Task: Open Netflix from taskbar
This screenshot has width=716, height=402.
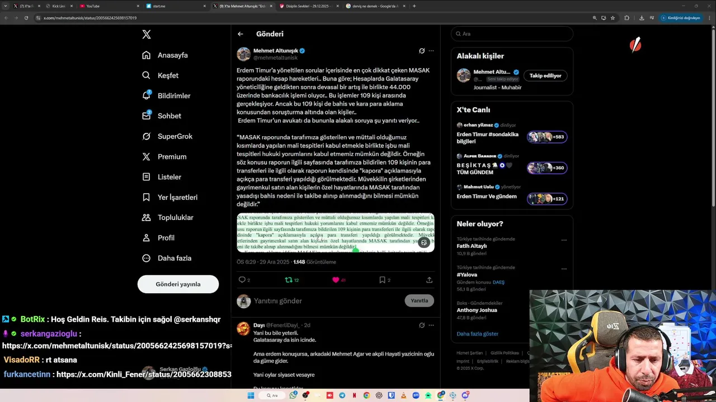Action: [355, 395]
